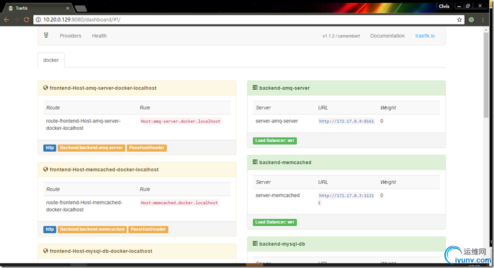Click globe icon of frontend-Host-memcached
The image size is (494, 268).
[x=46, y=170]
